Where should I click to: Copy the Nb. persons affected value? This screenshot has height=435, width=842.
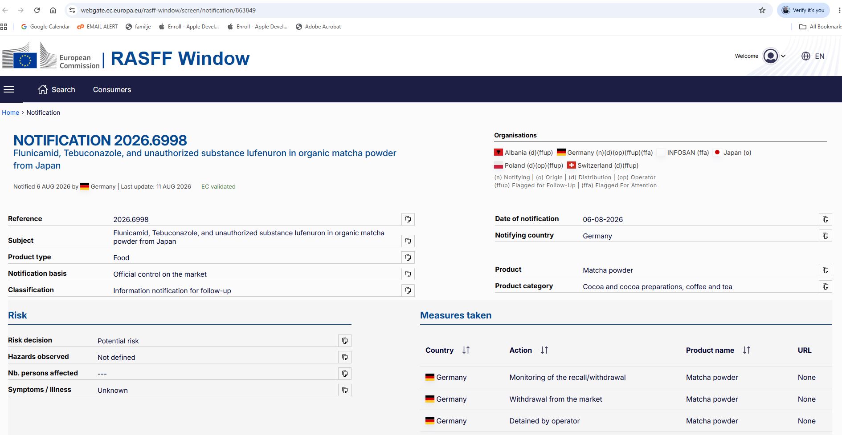(345, 374)
